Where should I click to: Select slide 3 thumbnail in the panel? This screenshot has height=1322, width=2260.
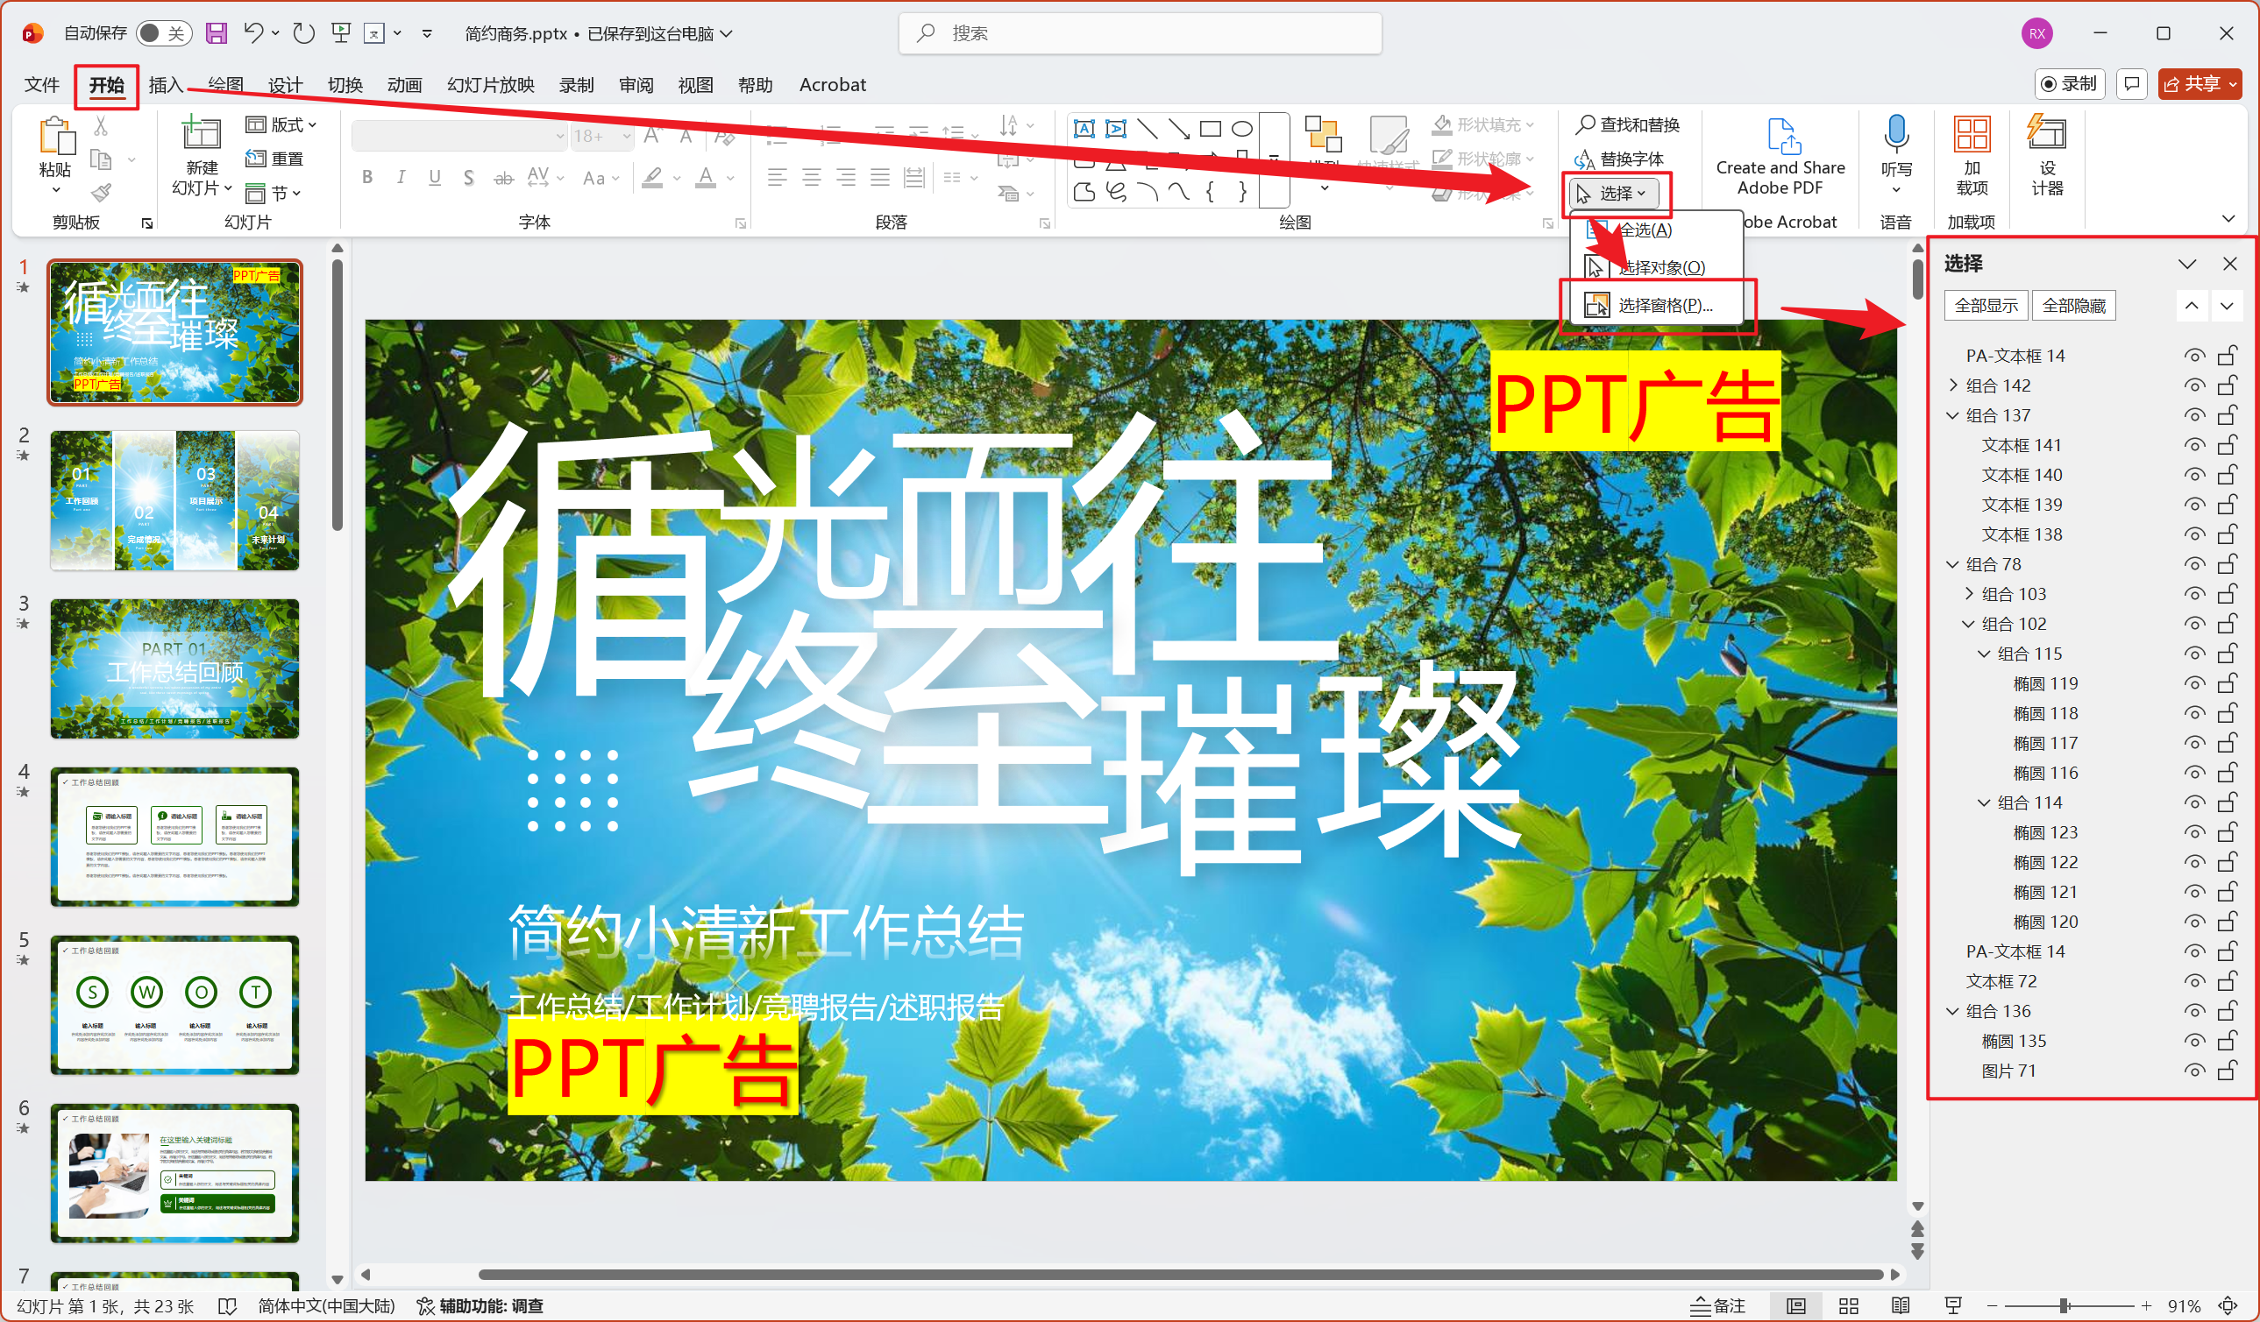[x=174, y=668]
